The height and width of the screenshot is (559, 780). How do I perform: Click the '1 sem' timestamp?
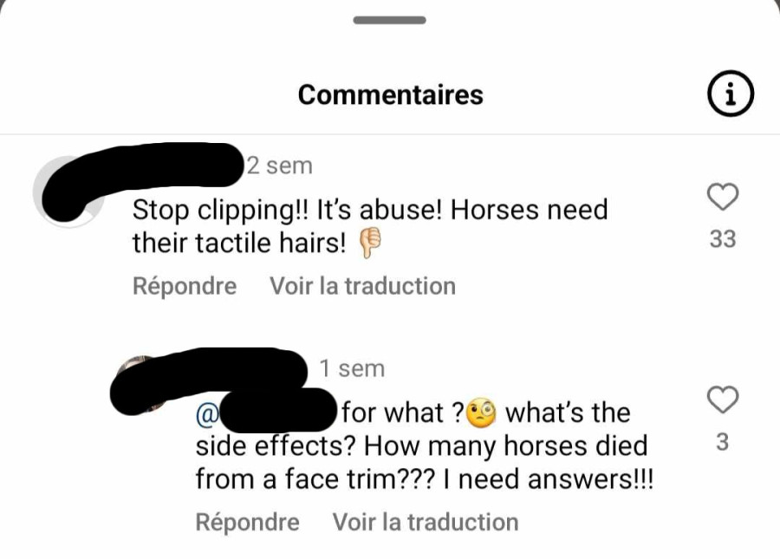pos(352,368)
